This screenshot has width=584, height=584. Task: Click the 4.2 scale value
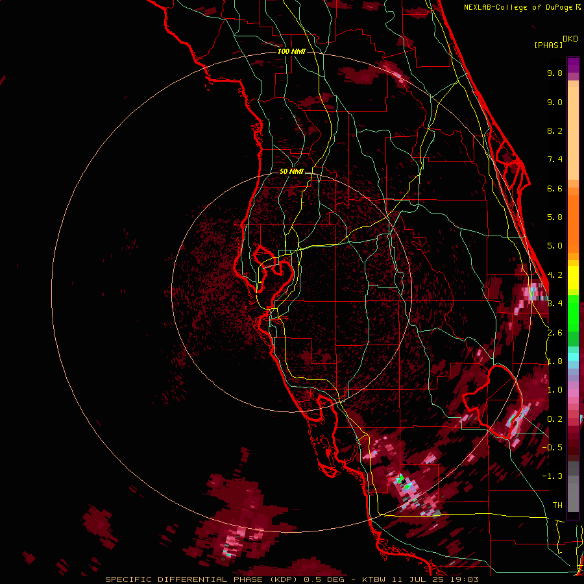(x=555, y=275)
